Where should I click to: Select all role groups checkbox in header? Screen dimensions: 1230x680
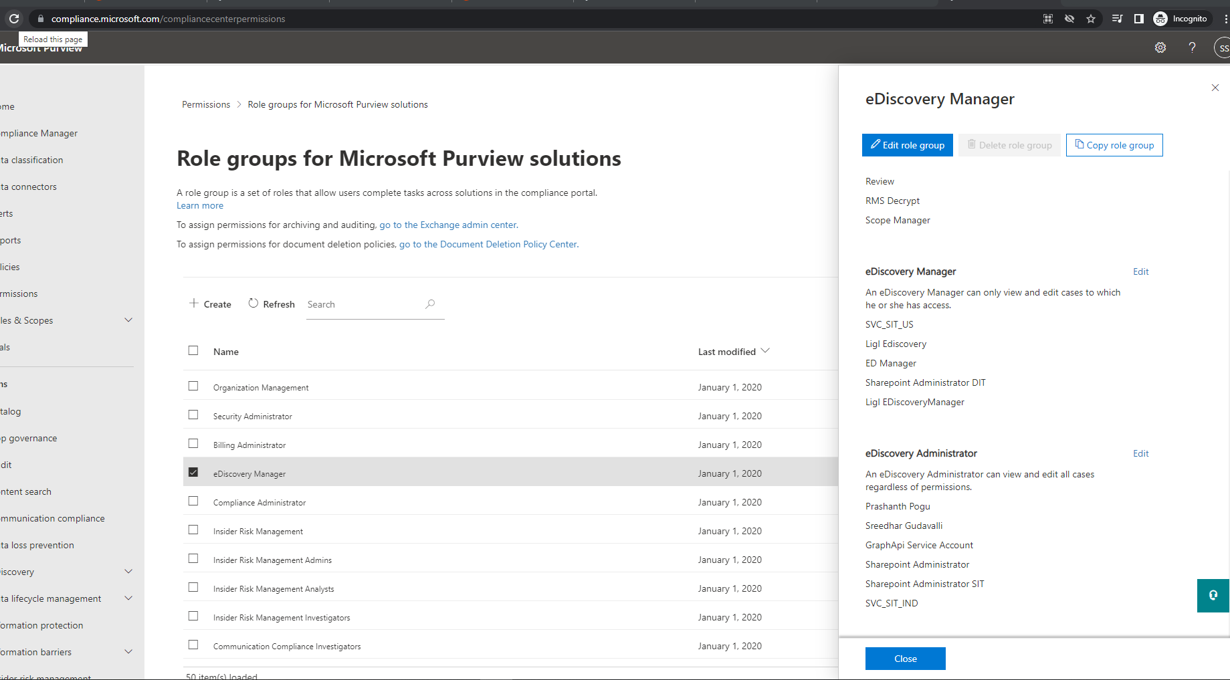coord(193,350)
